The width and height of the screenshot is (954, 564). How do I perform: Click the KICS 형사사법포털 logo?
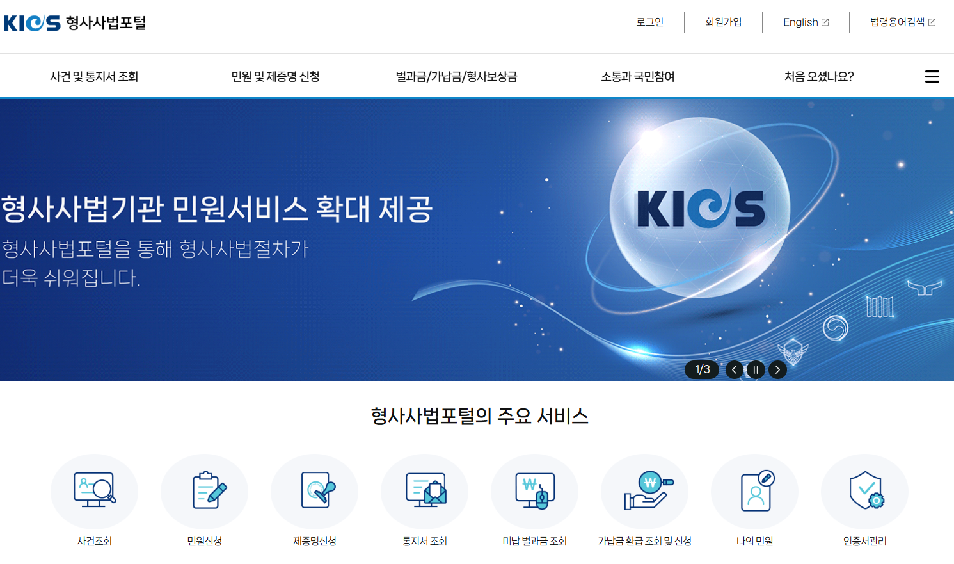[x=75, y=23]
